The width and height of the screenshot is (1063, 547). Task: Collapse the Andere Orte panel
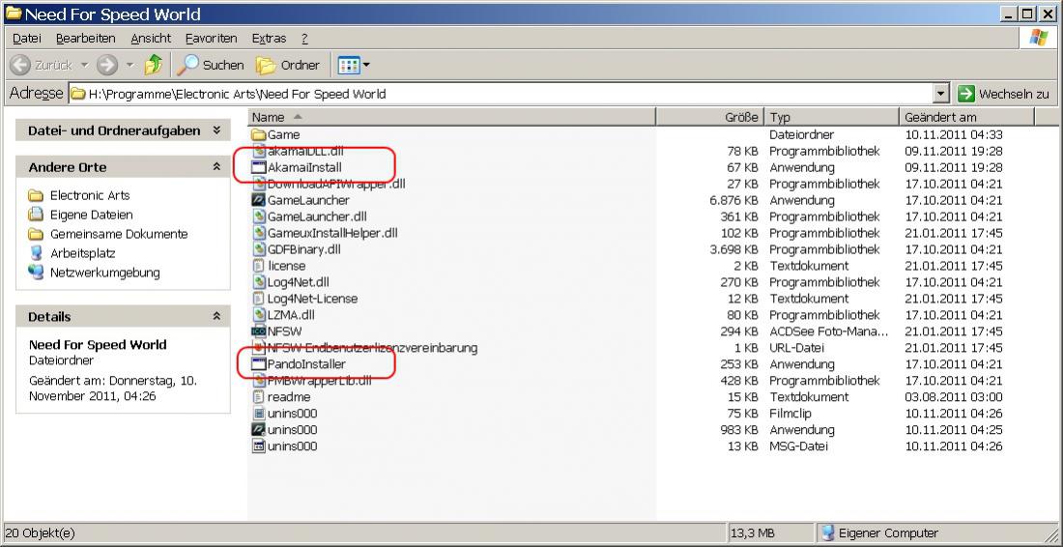216,167
